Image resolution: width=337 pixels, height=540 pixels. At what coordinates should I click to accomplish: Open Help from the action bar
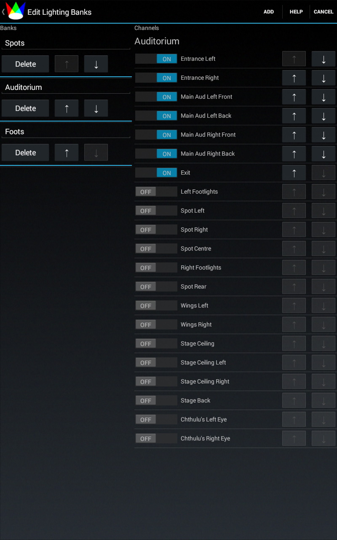click(x=296, y=11)
